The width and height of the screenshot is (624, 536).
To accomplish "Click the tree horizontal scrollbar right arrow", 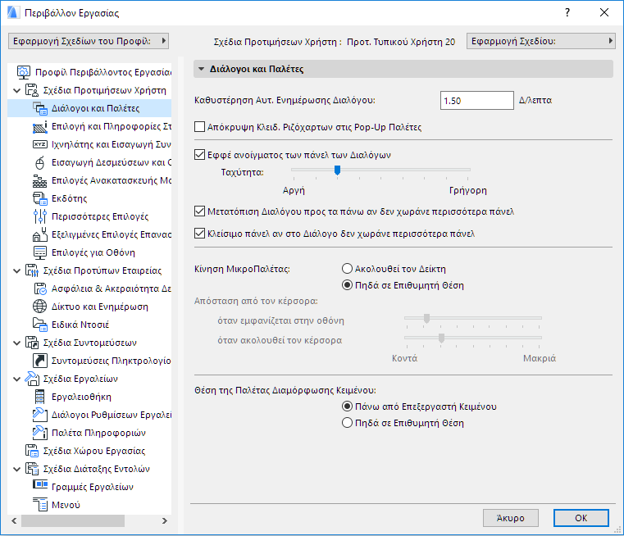I will pyautogui.click(x=165, y=520).
